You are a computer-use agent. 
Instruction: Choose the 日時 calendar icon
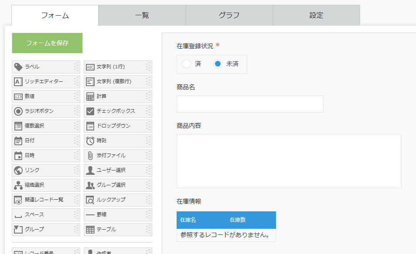point(18,156)
